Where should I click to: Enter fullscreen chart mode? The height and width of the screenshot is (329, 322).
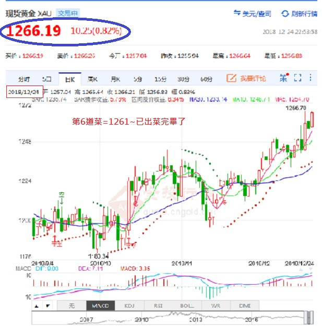coord(297,78)
